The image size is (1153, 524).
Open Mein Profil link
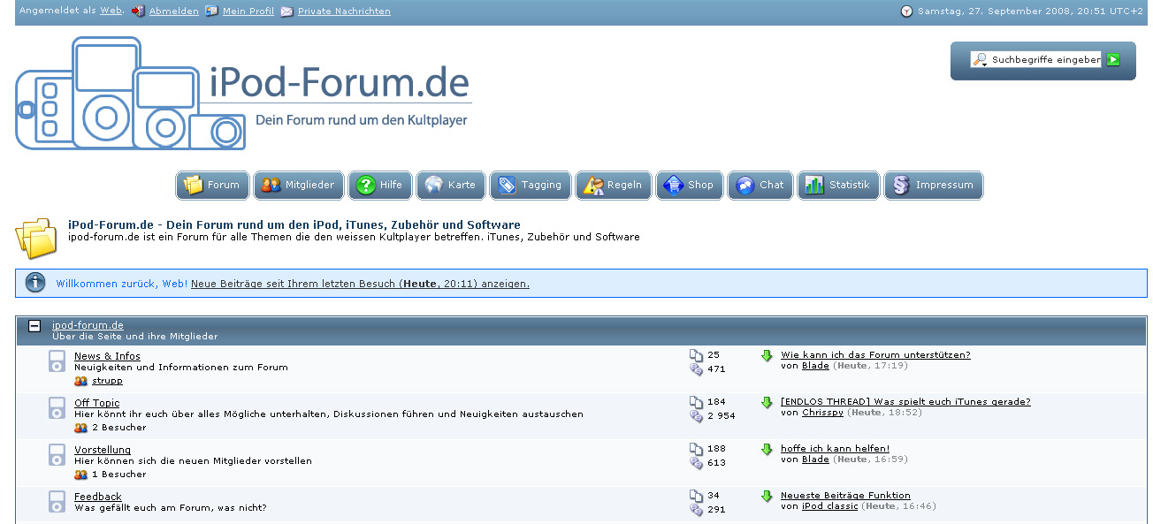click(x=248, y=11)
